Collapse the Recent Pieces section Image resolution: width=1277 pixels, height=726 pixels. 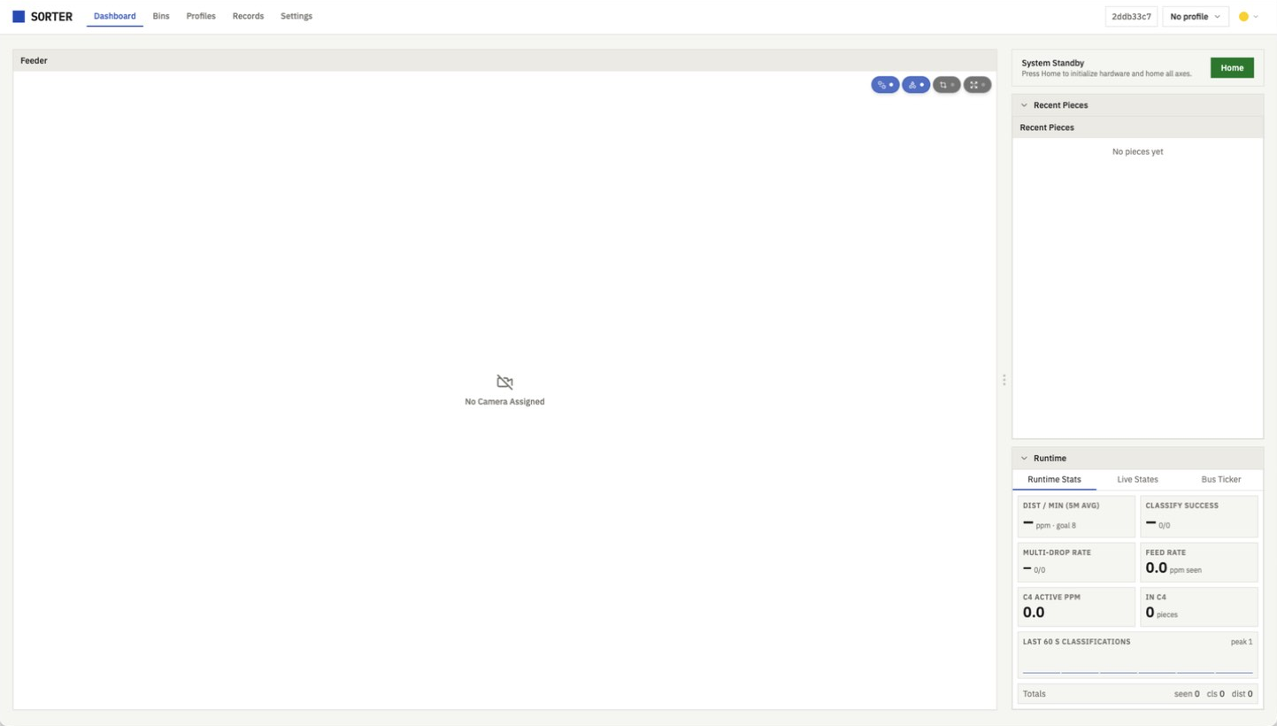[1025, 105]
